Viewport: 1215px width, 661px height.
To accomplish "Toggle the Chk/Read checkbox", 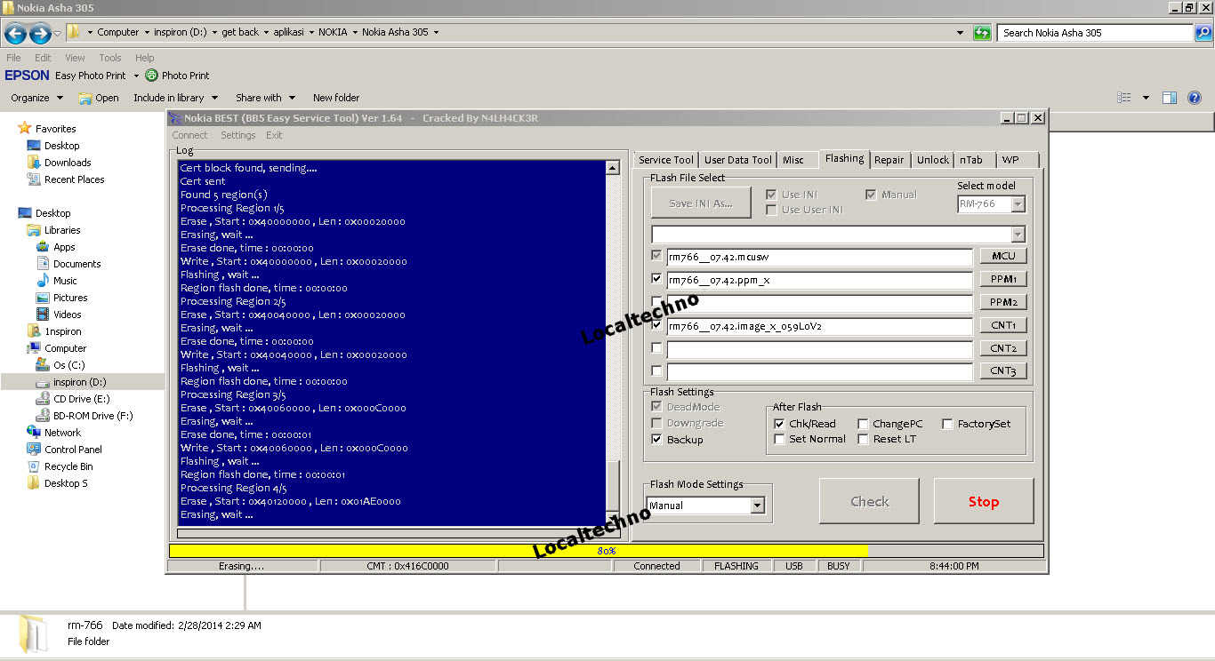I will point(780,424).
